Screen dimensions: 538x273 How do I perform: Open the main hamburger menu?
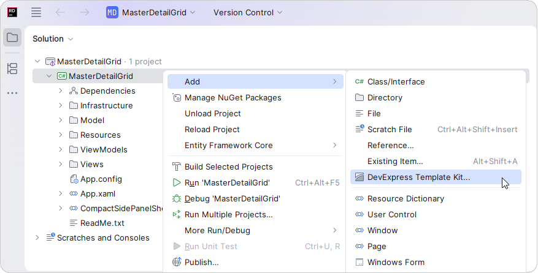36,12
